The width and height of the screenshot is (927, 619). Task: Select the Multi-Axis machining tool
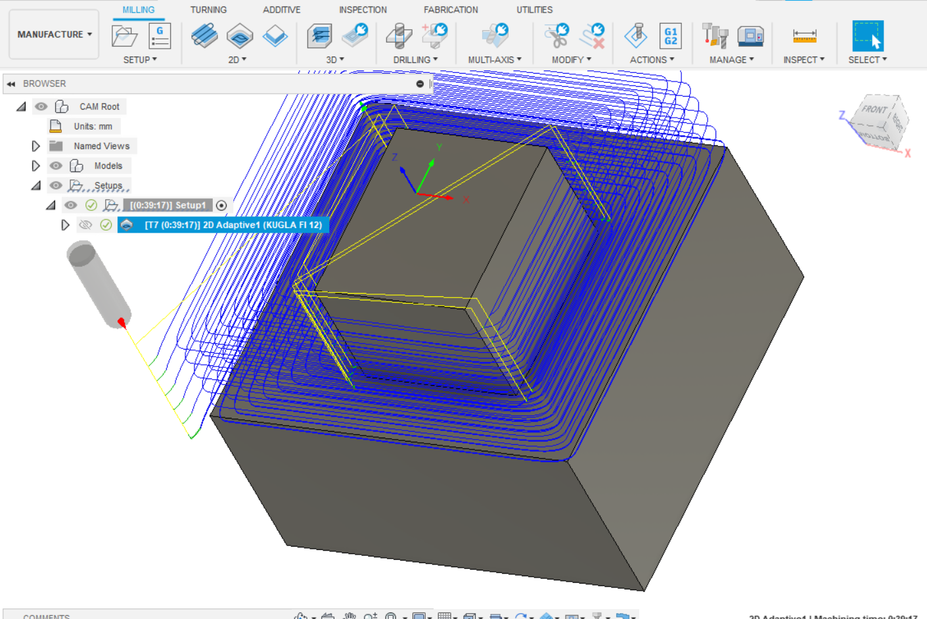(495, 34)
